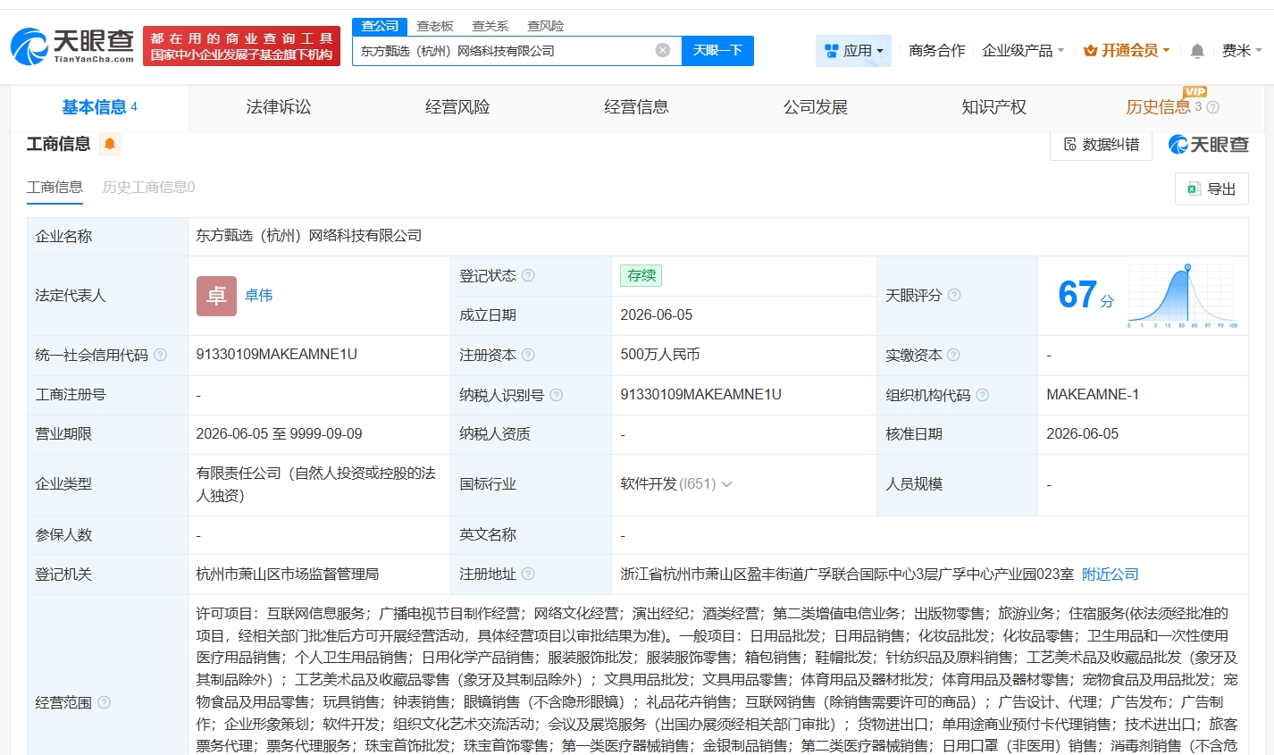Select the 查关系 search tab

coord(490,26)
